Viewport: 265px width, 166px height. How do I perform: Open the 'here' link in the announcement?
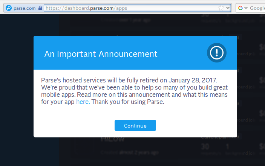click(x=83, y=102)
